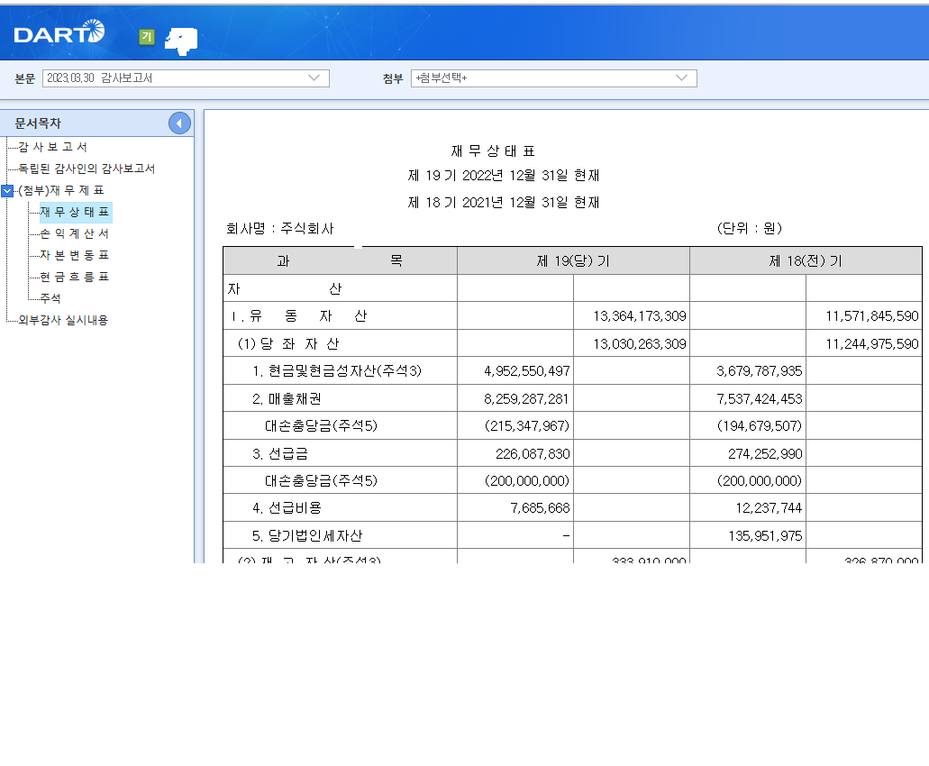Click the 과 목 column header
Viewport: 929px width, 766px height.
[x=340, y=260]
